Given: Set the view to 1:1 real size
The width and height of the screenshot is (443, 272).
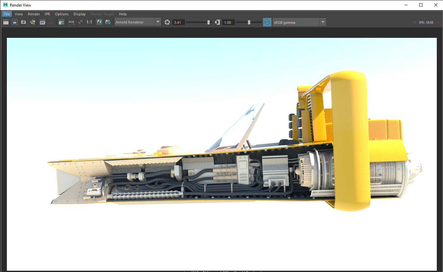Looking at the screenshot, I should (89, 22).
